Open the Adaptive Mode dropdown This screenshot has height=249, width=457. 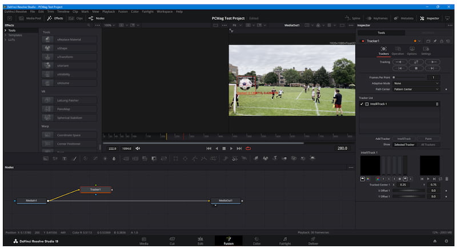pos(416,83)
